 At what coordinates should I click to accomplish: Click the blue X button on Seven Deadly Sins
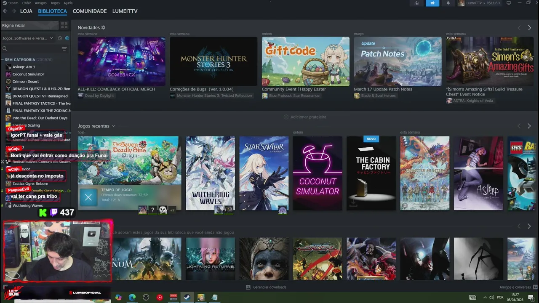88,197
